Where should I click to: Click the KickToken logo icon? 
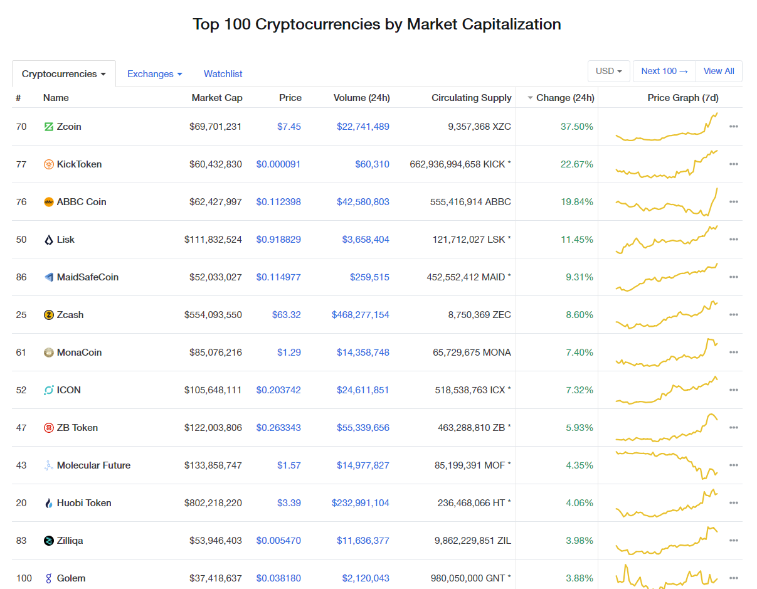(x=49, y=164)
